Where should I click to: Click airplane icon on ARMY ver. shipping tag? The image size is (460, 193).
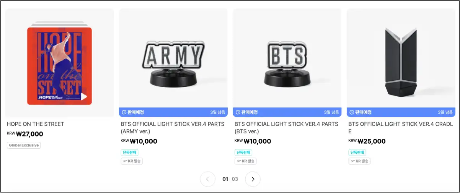124,161
